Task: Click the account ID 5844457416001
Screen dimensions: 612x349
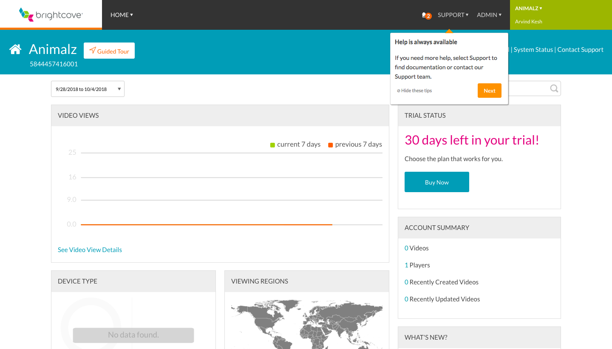Action: click(x=54, y=64)
